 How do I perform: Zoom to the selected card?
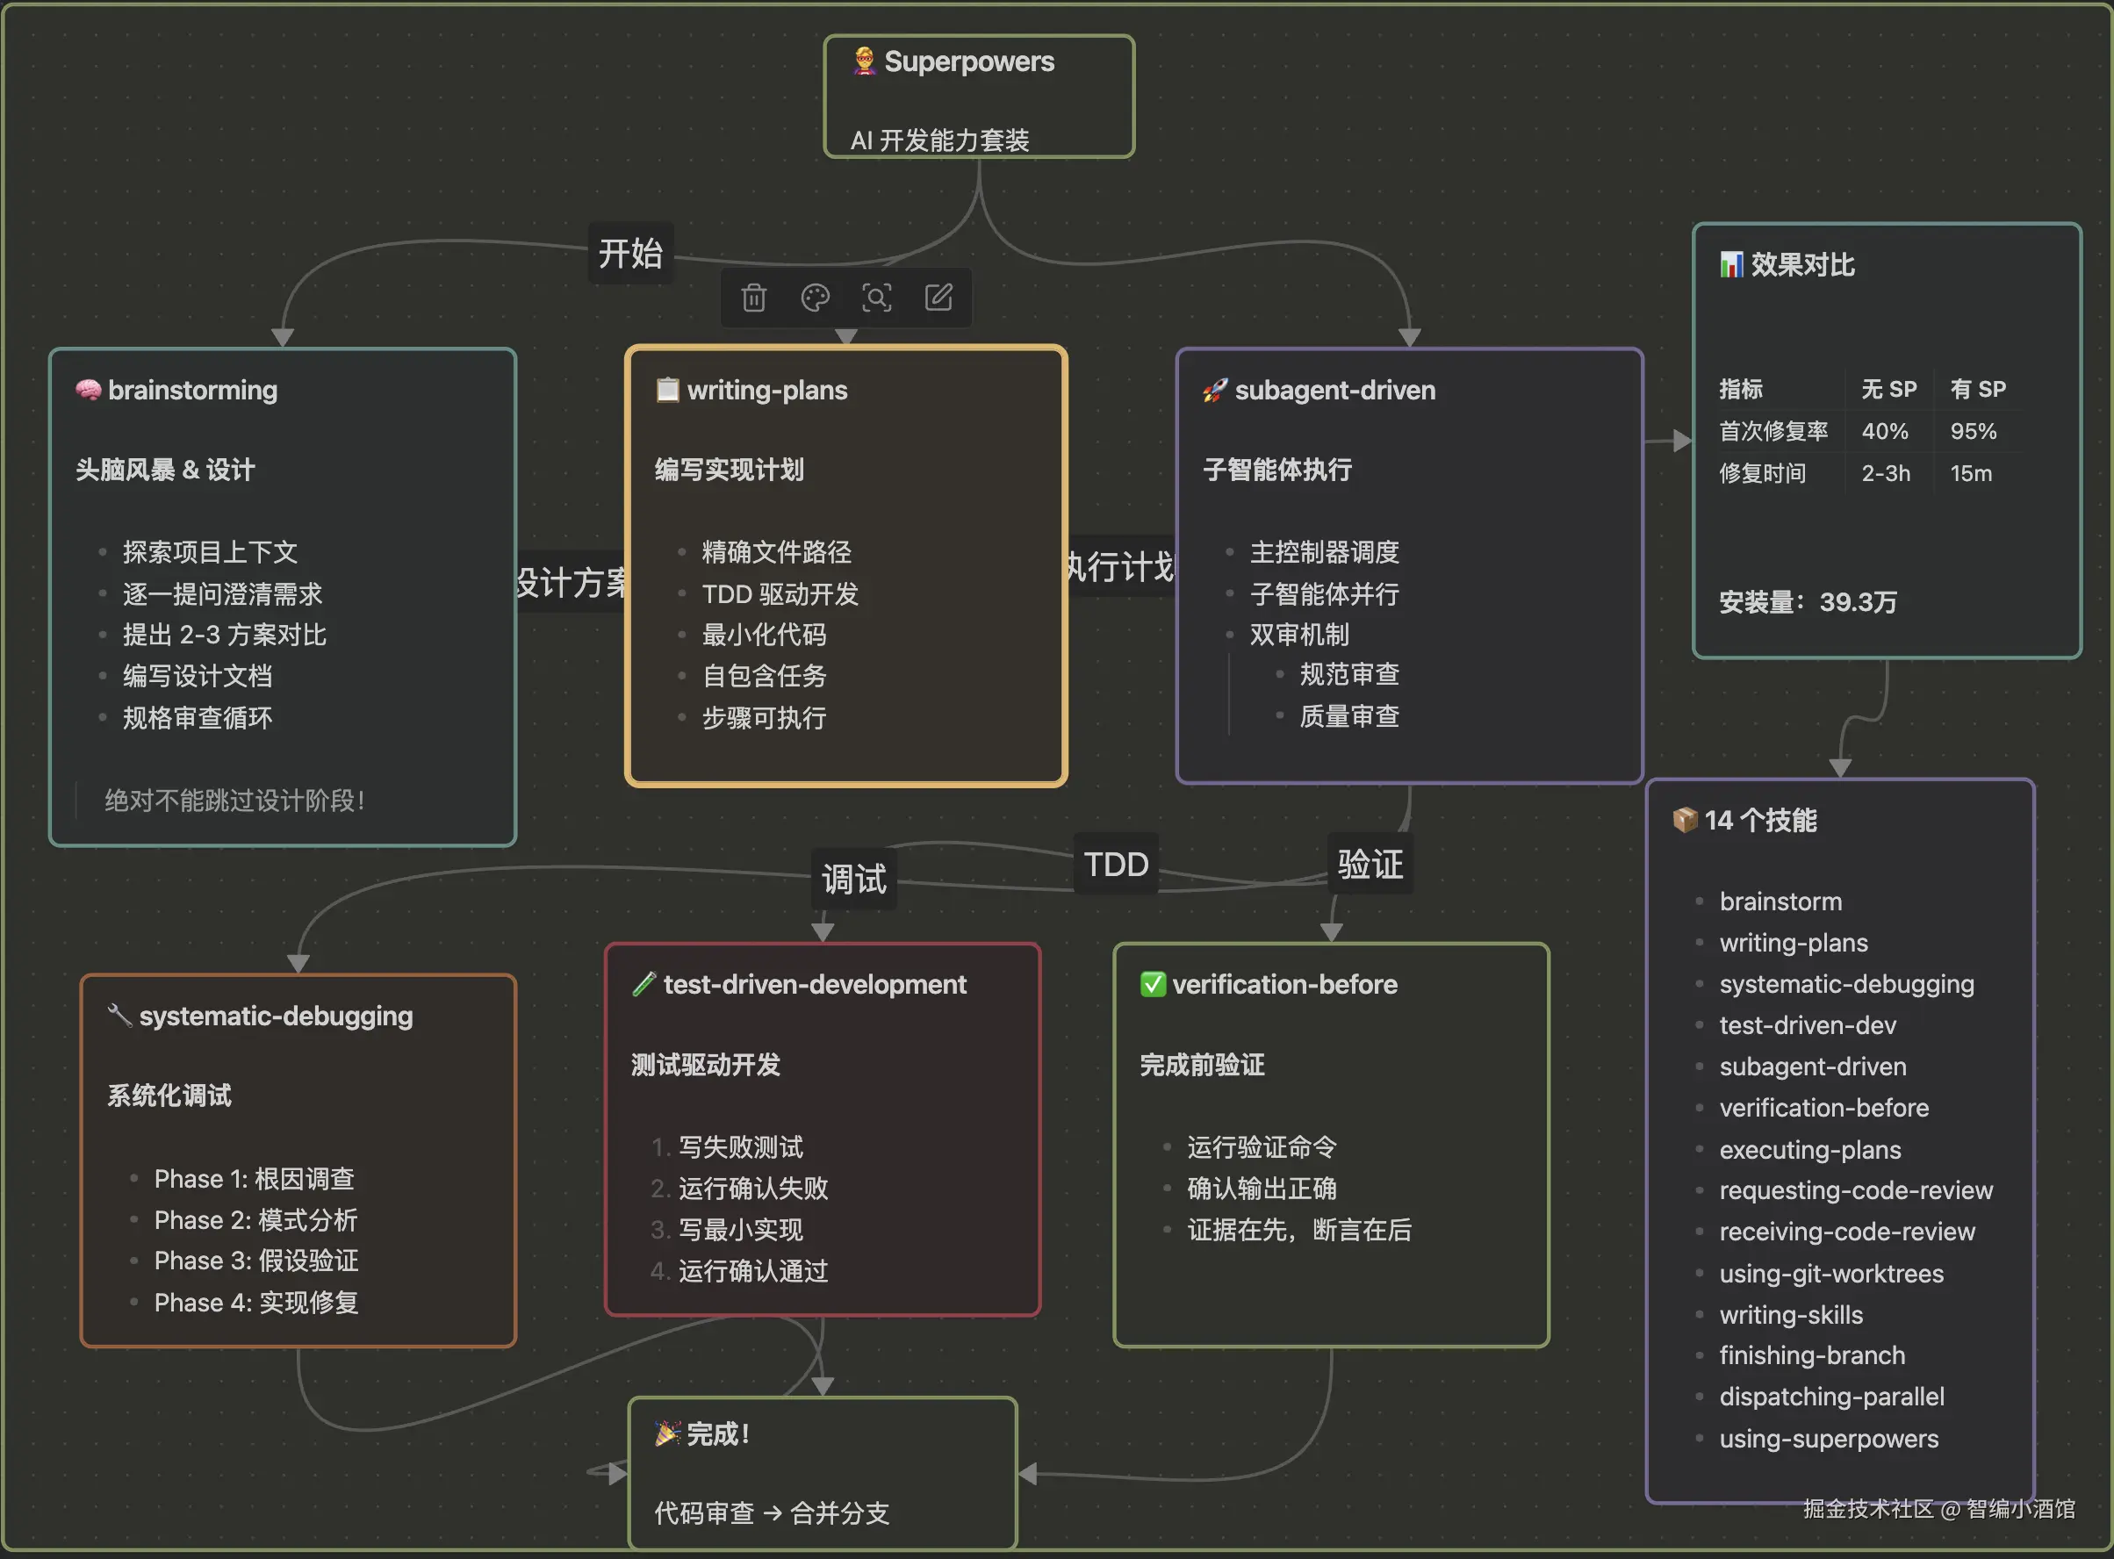pos(877,298)
